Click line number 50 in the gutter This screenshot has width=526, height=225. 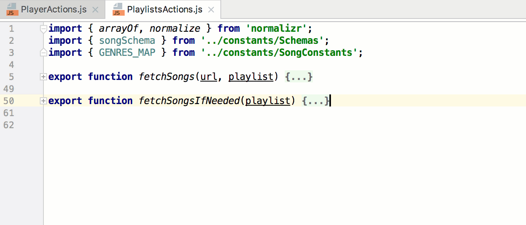click(8, 101)
